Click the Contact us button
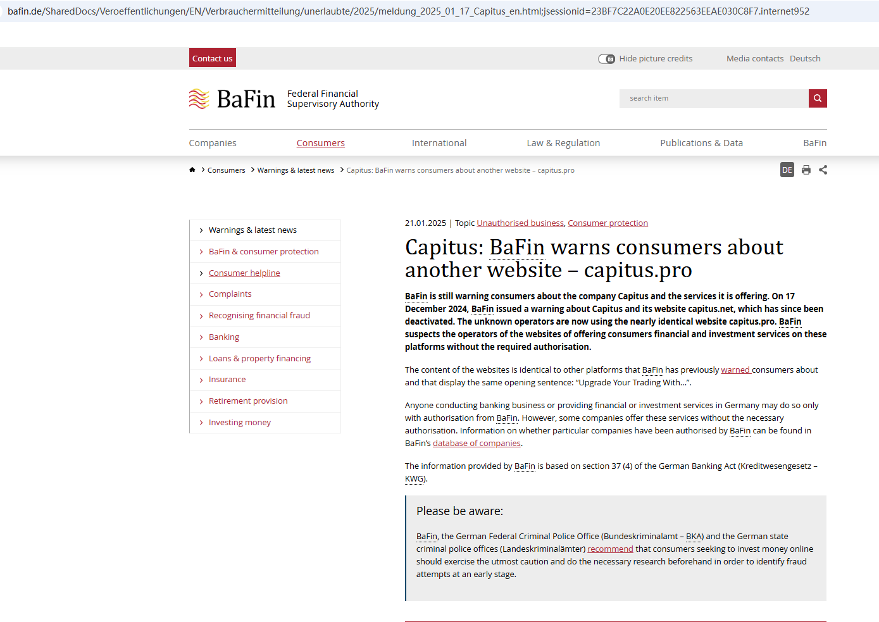The width and height of the screenshot is (879, 622). click(213, 58)
